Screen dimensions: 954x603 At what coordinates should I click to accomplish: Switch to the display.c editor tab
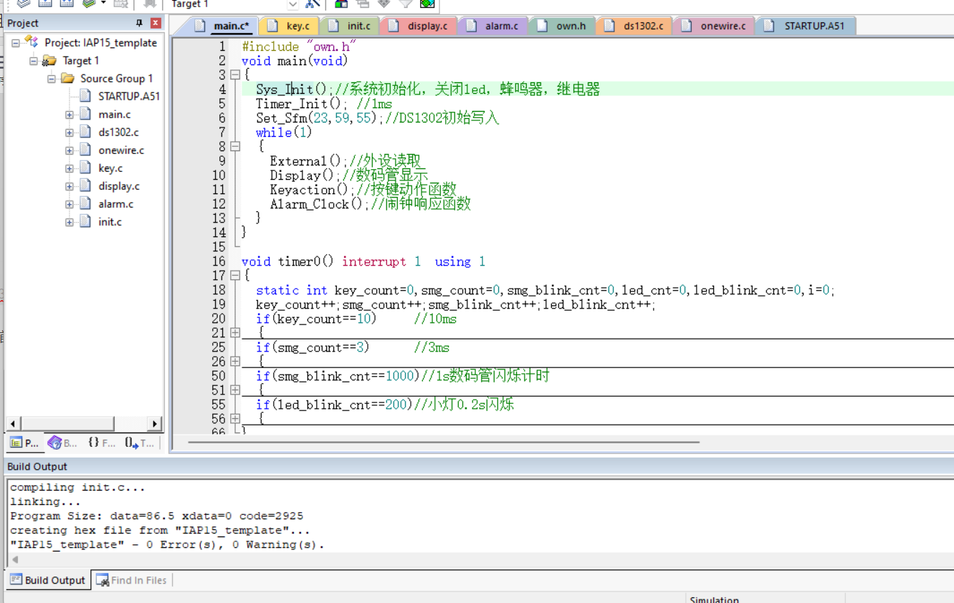point(419,26)
